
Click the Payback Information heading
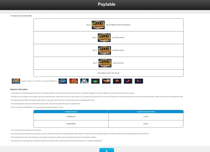19,89
